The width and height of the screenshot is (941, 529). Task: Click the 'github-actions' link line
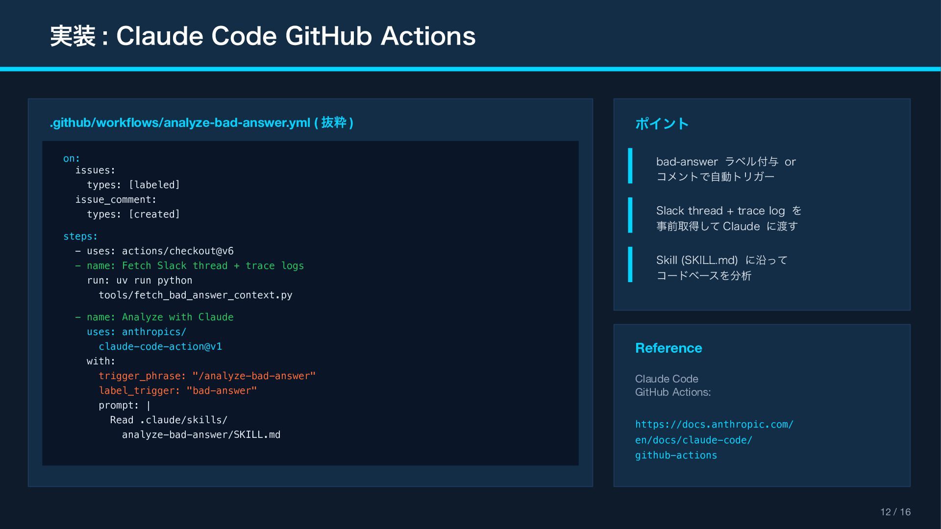tap(676, 456)
